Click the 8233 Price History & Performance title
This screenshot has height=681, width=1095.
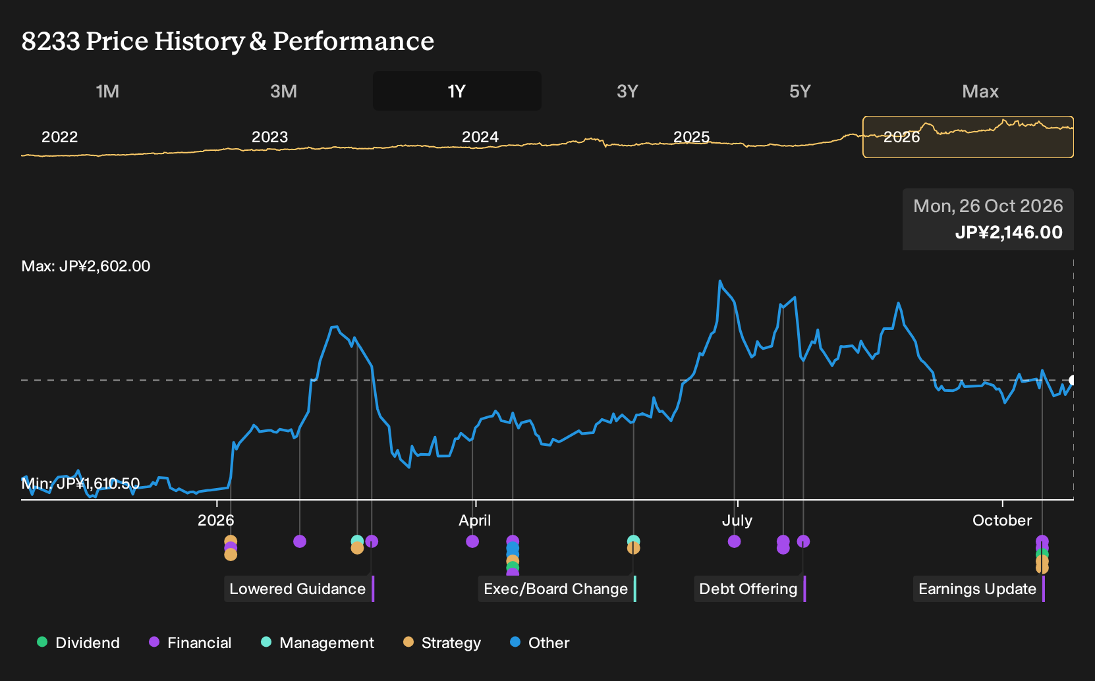pos(228,41)
